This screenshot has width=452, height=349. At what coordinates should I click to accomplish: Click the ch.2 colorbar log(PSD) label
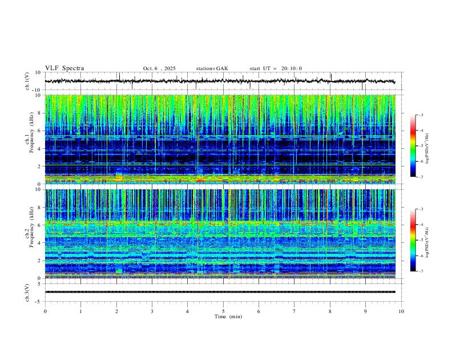click(x=427, y=242)
